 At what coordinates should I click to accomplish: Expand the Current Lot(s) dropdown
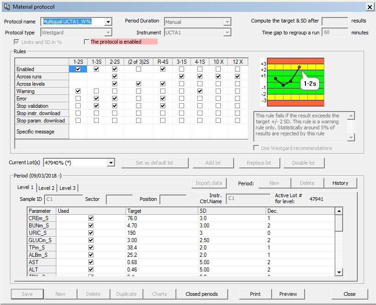[111, 163]
